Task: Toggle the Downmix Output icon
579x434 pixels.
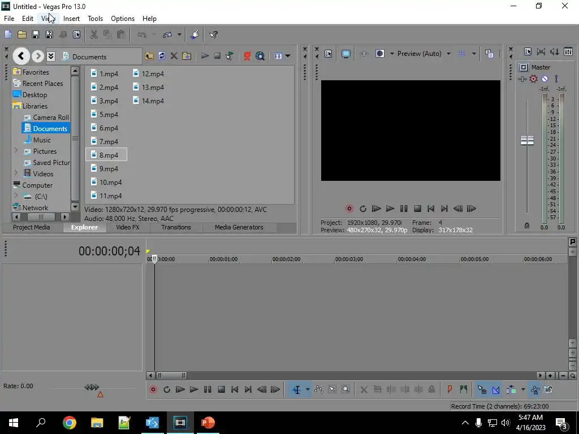Action: click(541, 52)
